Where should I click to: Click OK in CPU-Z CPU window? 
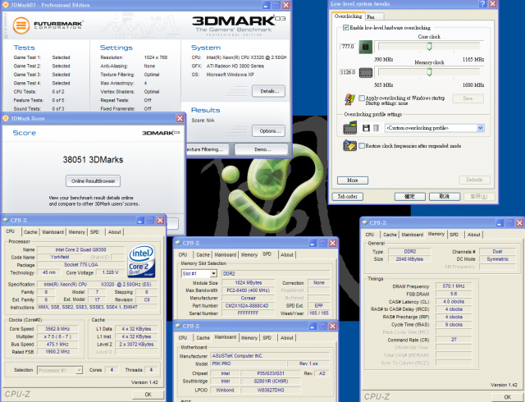[148, 395]
